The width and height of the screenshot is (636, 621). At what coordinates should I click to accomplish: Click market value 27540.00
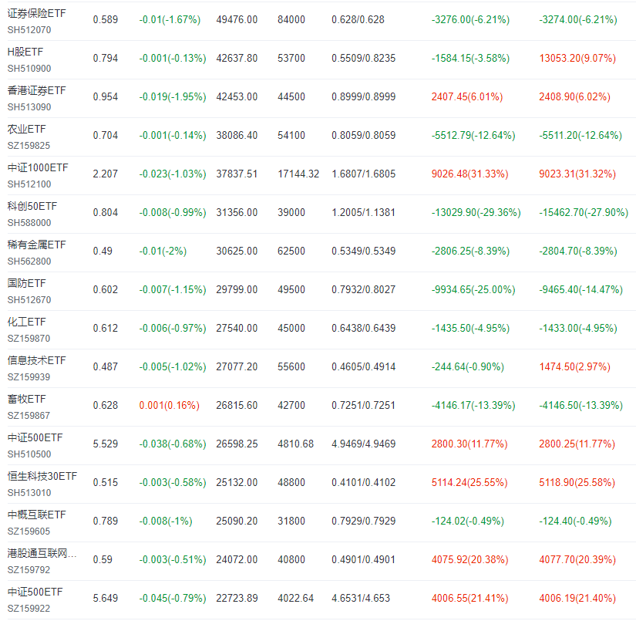237,328
